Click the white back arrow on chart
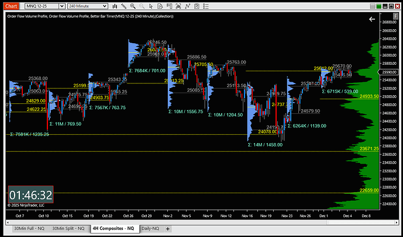The image size is (403, 237). (371, 19)
